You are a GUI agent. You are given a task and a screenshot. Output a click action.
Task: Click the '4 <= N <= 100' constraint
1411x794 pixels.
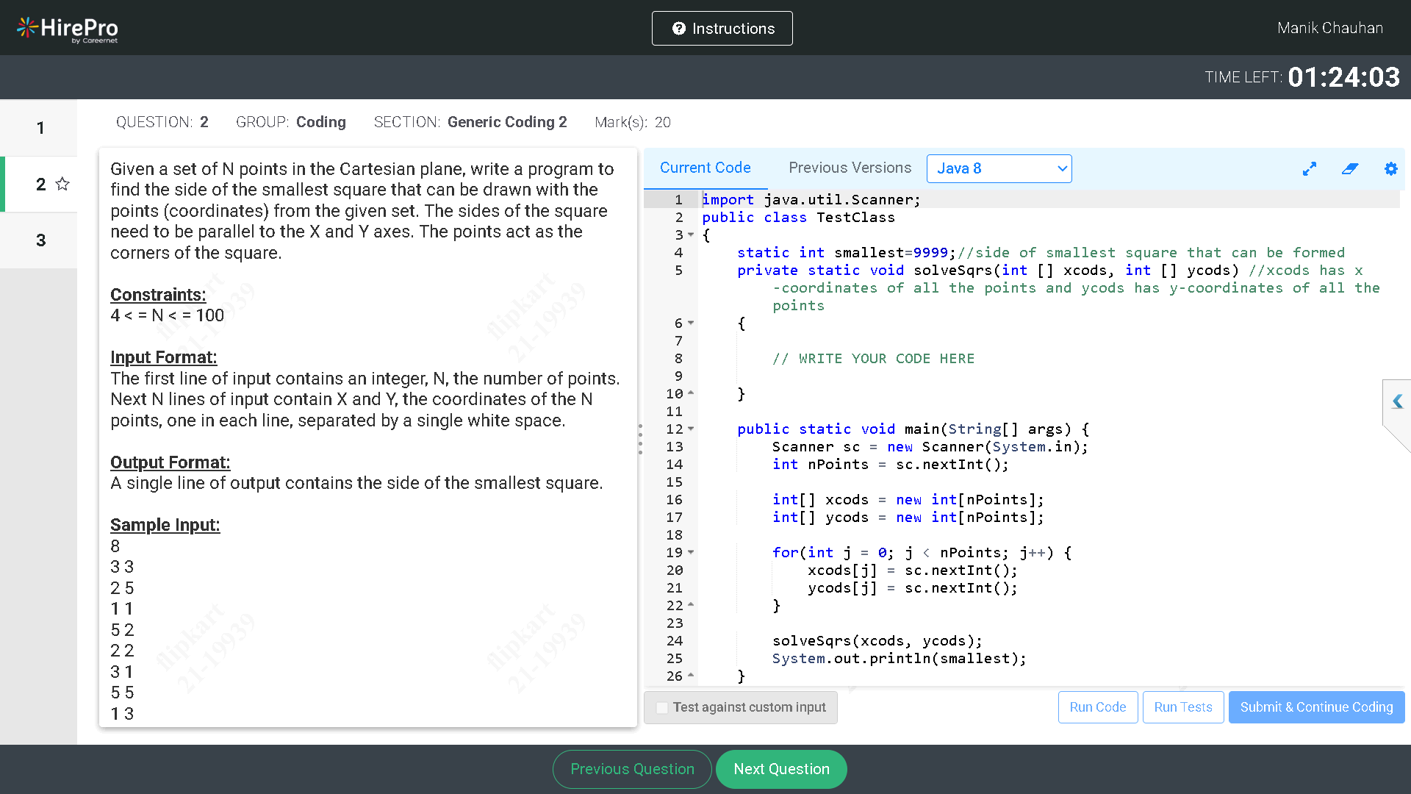[x=167, y=315]
